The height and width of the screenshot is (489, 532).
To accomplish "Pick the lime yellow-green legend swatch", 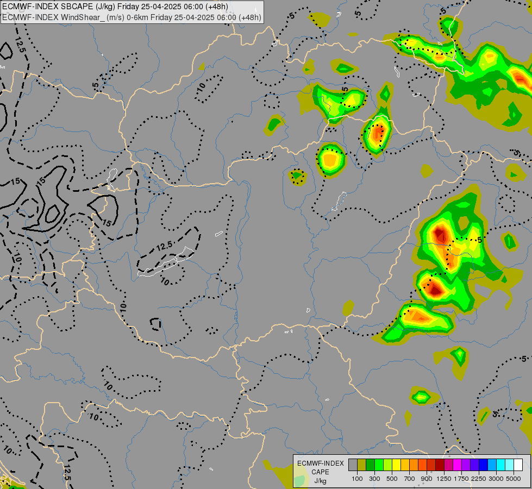I will [x=388, y=465].
